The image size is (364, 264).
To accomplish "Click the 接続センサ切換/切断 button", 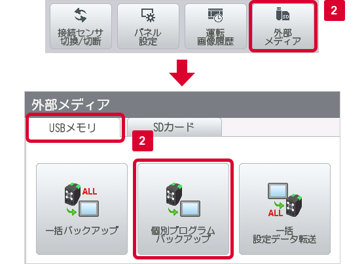I will [81, 26].
